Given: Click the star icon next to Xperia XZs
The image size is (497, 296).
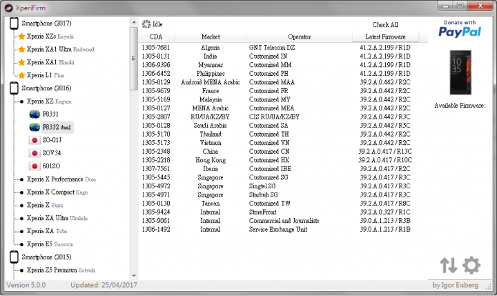Looking at the screenshot, I should (21, 37).
